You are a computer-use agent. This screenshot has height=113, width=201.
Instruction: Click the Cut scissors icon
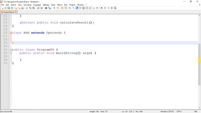(x=27, y=8)
